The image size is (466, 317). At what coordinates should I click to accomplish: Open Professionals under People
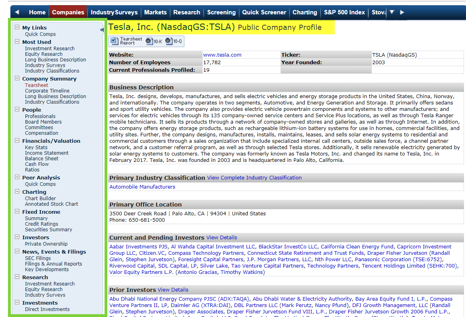tap(40, 116)
